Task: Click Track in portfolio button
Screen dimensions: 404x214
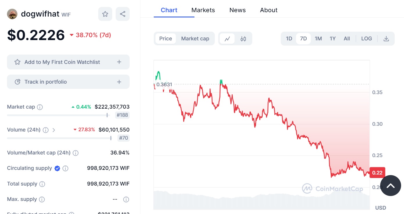Action: pos(68,82)
